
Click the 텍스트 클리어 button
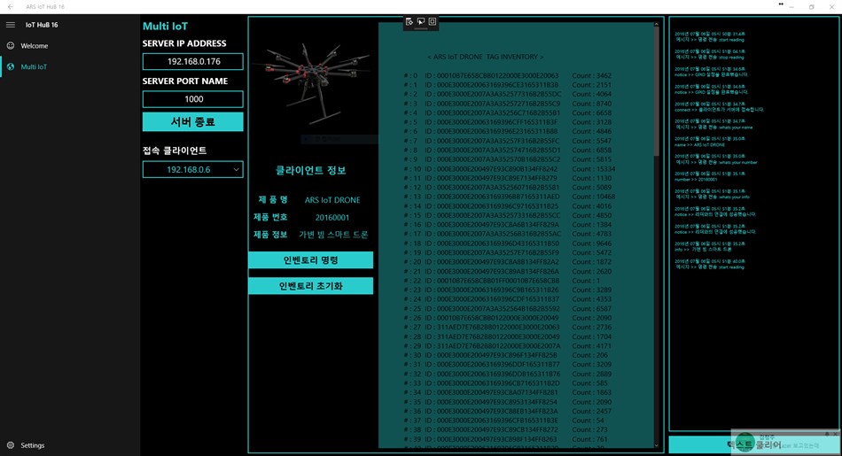pos(753,444)
